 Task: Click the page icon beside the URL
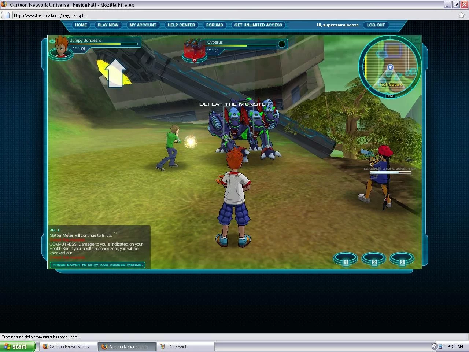[7, 15]
